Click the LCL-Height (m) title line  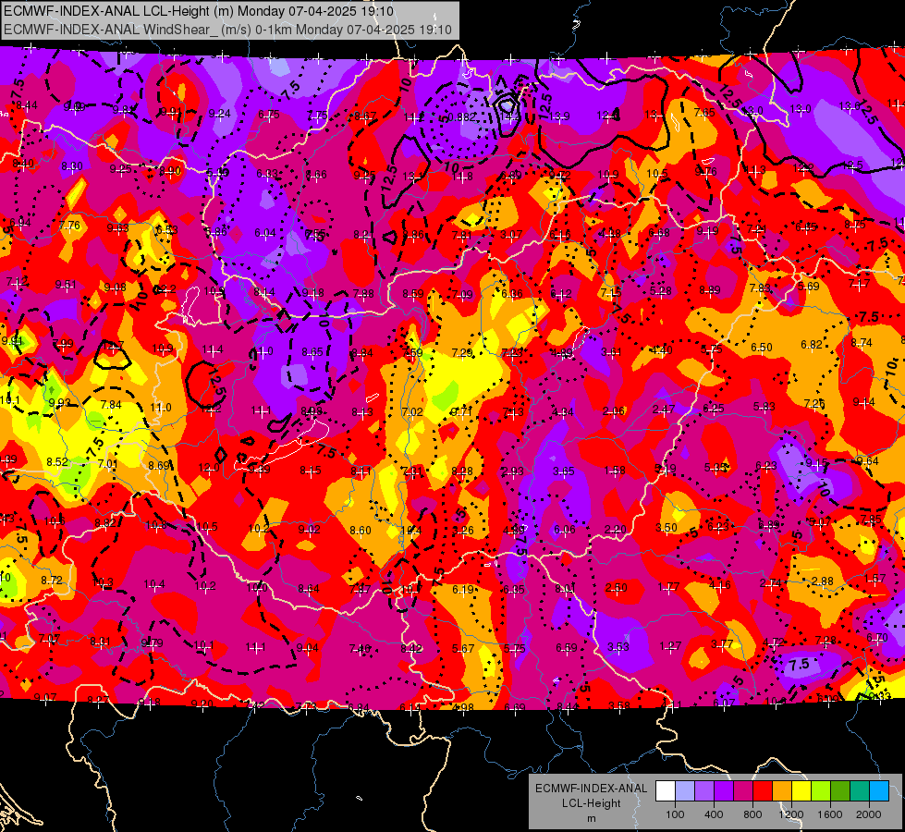click(x=199, y=11)
